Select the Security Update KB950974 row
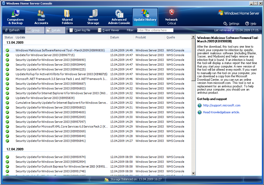The height and width of the screenshot is (185, 264). coord(97,157)
